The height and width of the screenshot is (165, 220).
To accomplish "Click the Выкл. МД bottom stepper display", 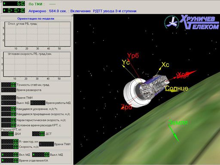I will pos(41,155).
